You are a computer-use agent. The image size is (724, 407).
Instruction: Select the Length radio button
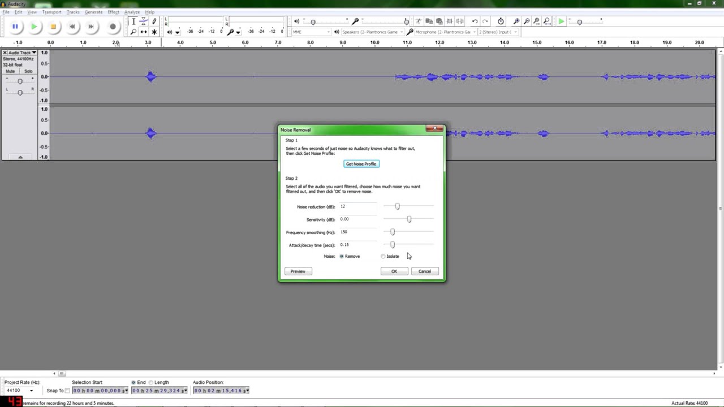[x=151, y=383]
